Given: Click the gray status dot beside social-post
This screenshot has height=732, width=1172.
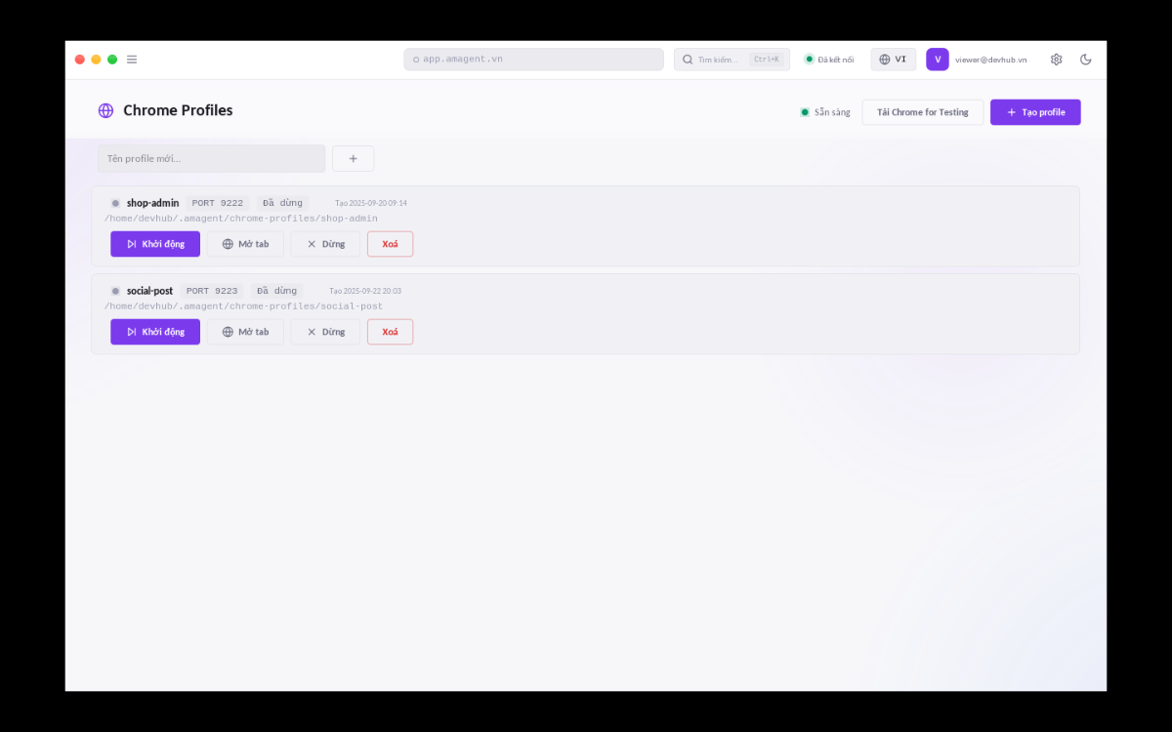Looking at the screenshot, I should 115,291.
